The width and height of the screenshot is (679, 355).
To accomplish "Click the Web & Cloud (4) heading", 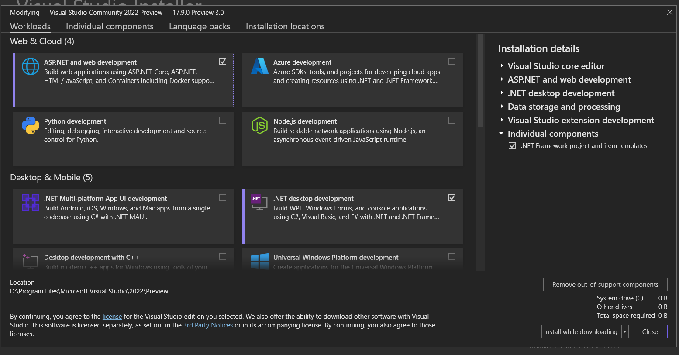I will point(42,41).
